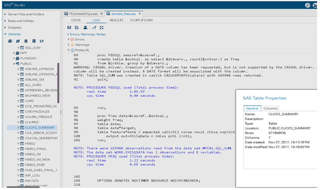This screenshot has height=190, width=320.
Task: Print the log using the printer icon
Action: point(85,28)
